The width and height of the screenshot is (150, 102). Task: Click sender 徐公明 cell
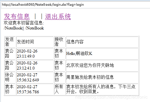10,77
